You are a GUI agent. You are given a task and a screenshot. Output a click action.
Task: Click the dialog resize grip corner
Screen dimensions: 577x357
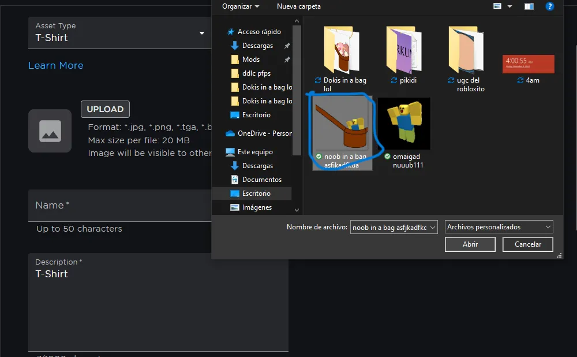pyautogui.click(x=559, y=256)
